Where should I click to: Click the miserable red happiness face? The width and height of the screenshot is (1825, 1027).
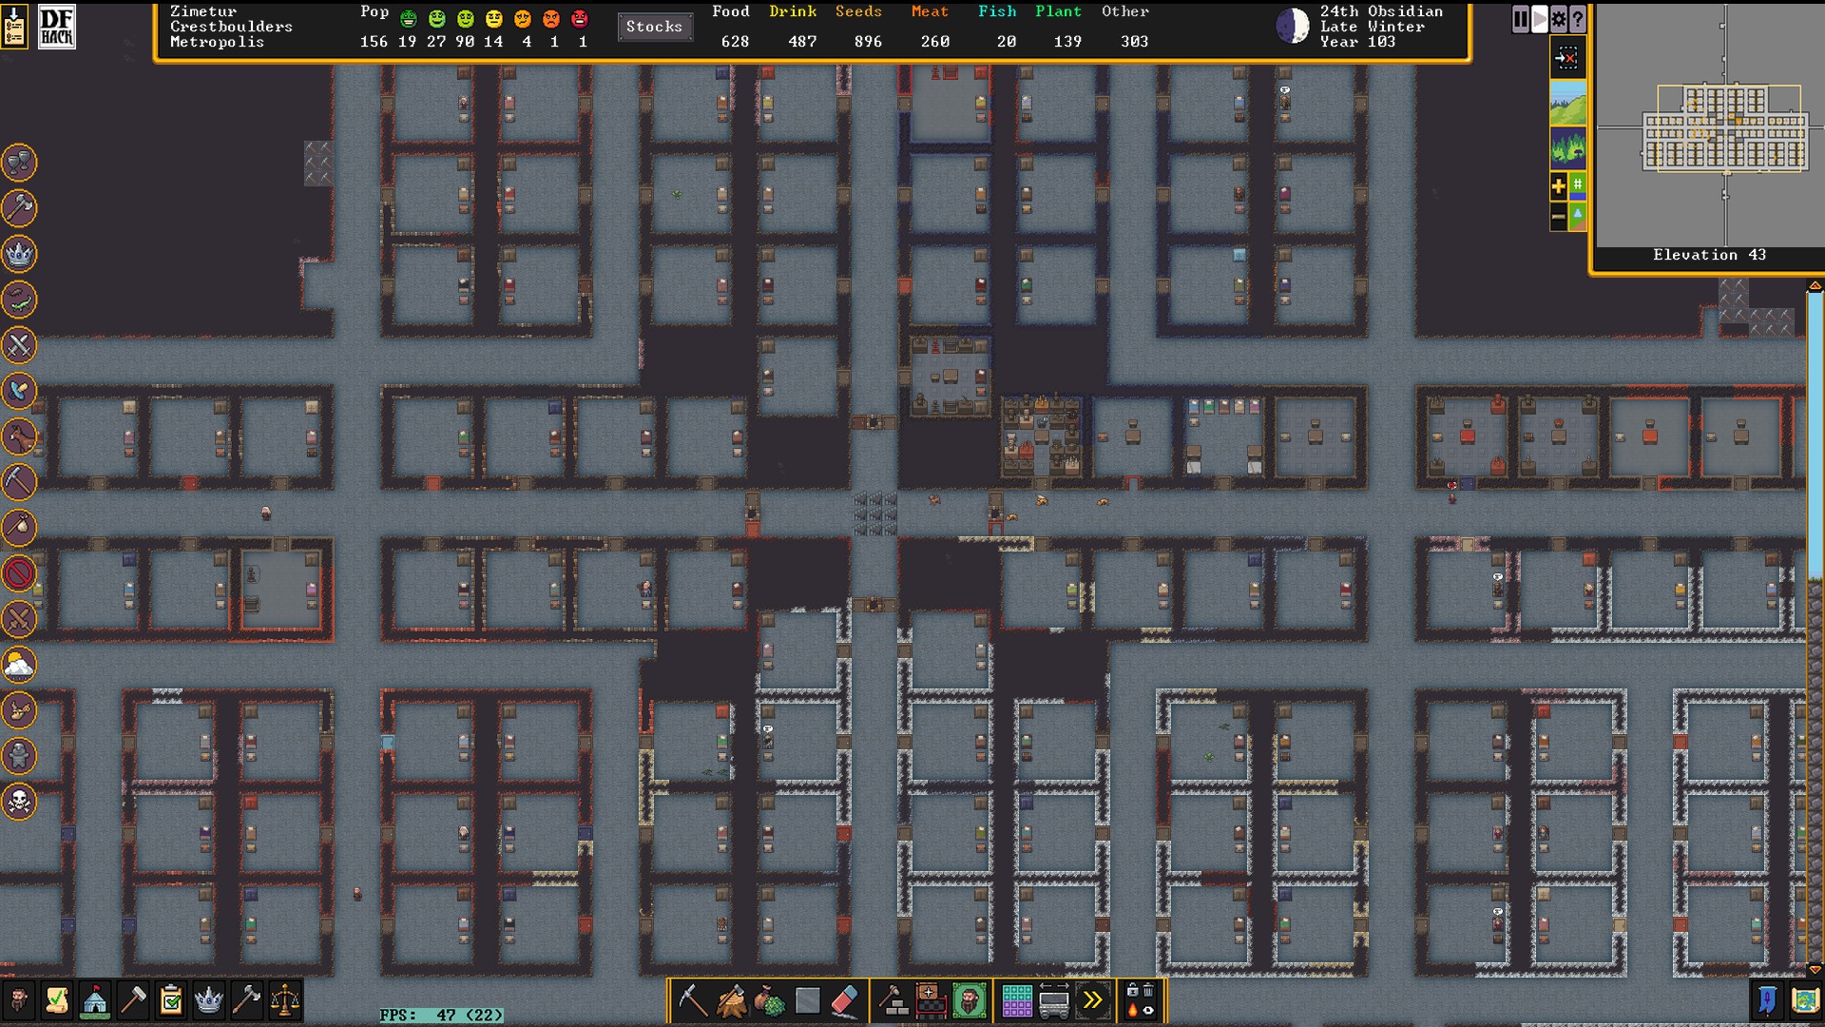(580, 19)
